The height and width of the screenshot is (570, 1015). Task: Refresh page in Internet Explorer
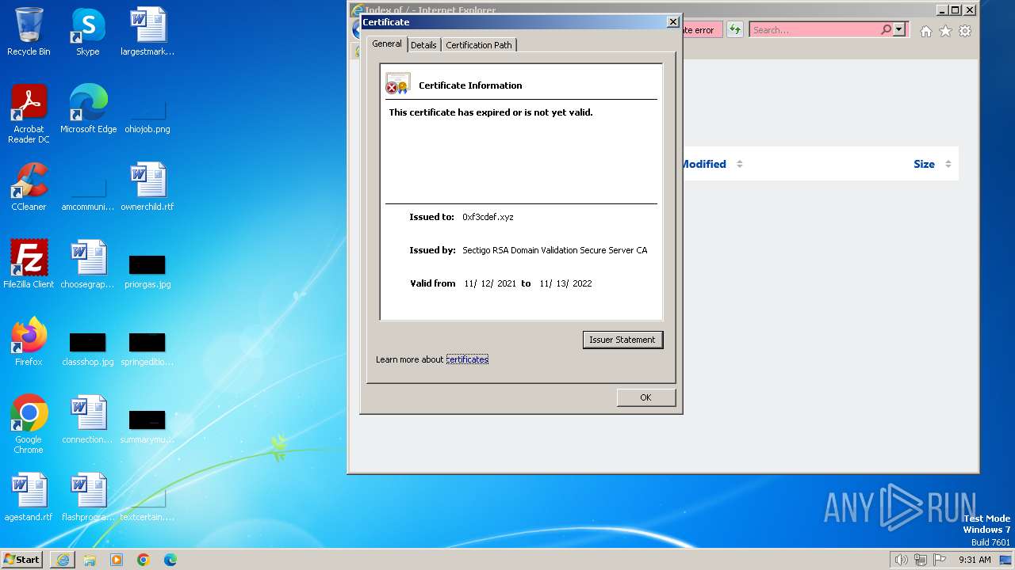point(735,30)
